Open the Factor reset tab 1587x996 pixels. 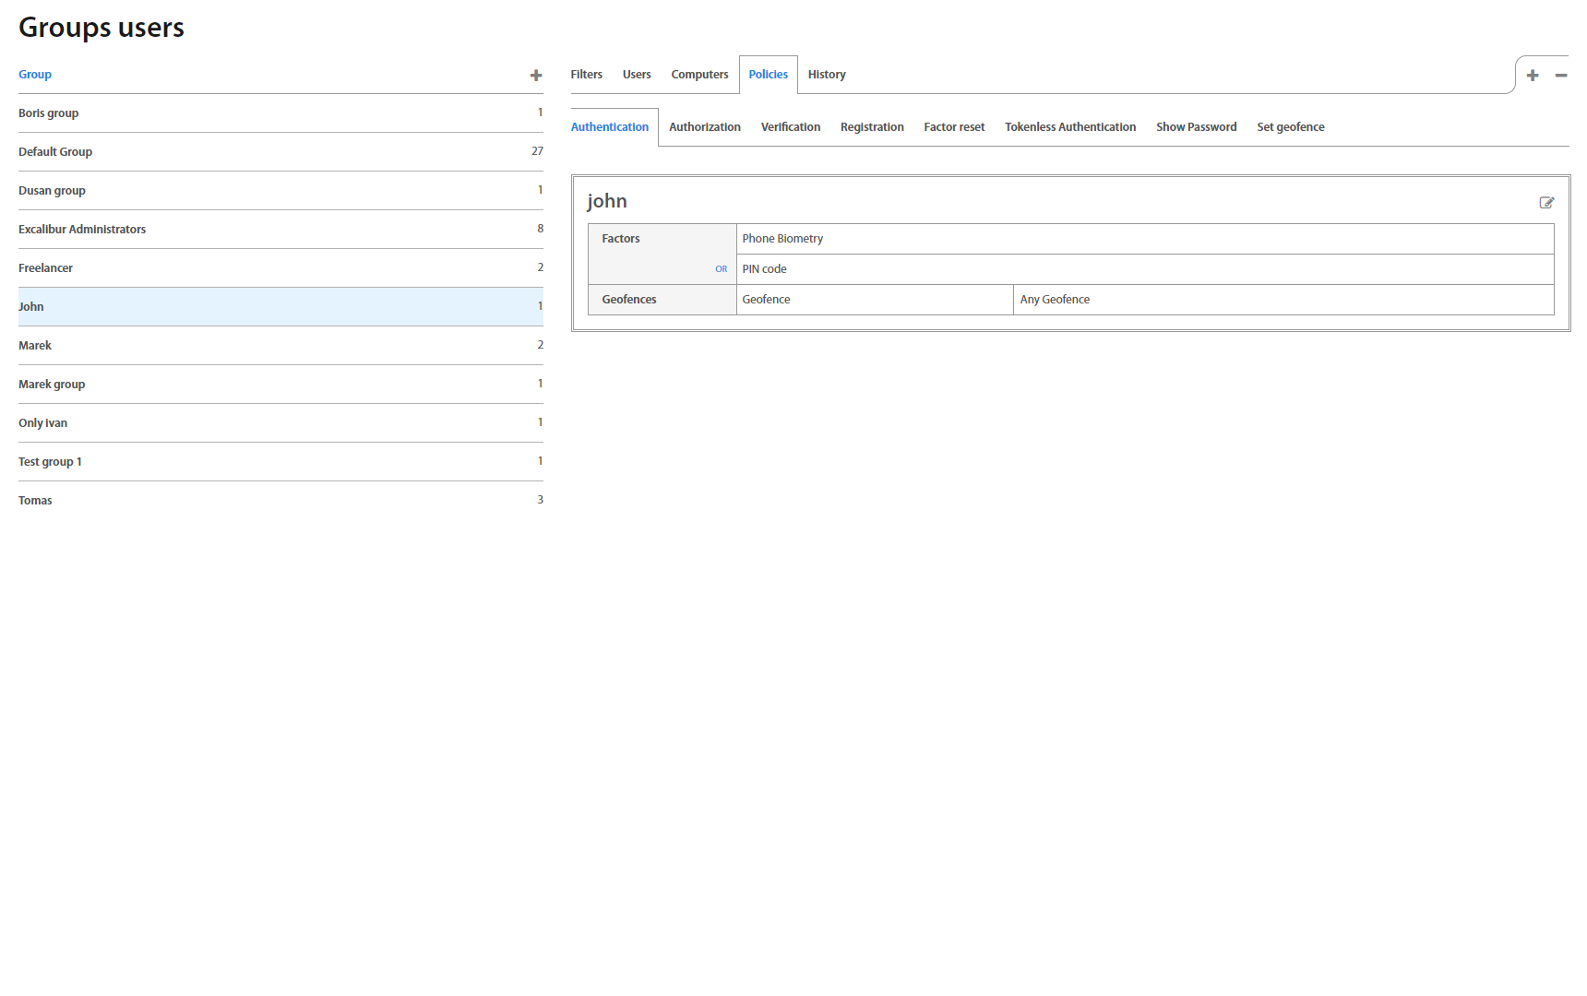point(954,127)
